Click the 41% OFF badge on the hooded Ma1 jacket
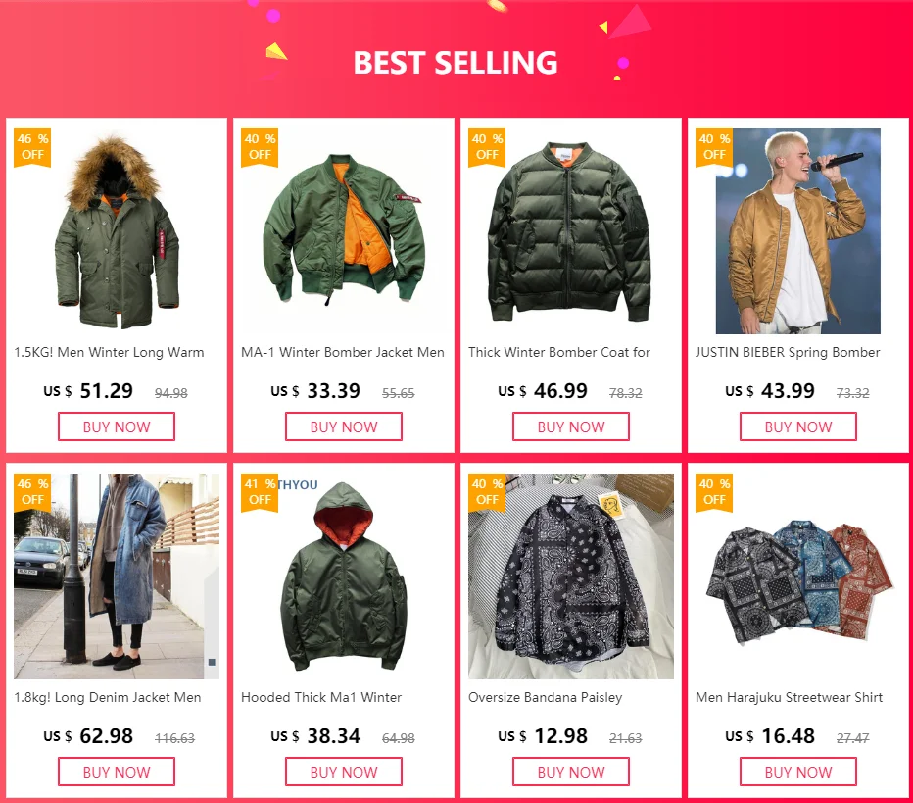Viewport: 913px width, 803px height. pos(260,492)
